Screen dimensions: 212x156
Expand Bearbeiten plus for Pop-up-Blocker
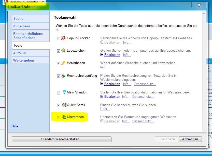pyautogui.click(x=102, y=42)
